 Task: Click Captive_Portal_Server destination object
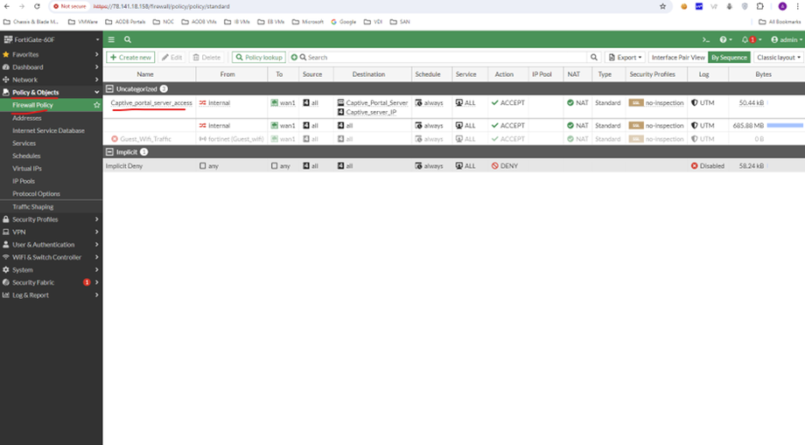pyautogui.click(x=377, y=102)
